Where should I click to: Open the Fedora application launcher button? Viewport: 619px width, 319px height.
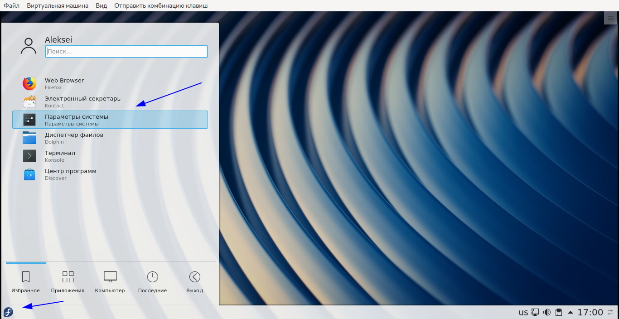click(x=8, y=312)
